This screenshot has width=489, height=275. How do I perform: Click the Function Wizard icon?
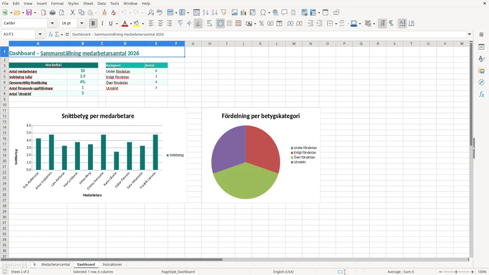coord(51,34)
